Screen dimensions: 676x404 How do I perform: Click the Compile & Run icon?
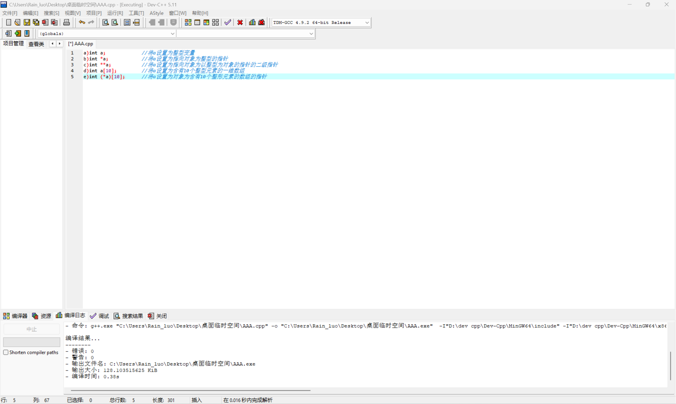tap(206, 23)
